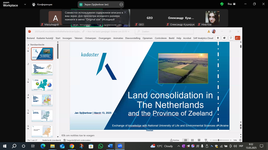Go to next slide double-arrow button
The height and width of the screenshot is (150, 268).
[x=241, y=128]
